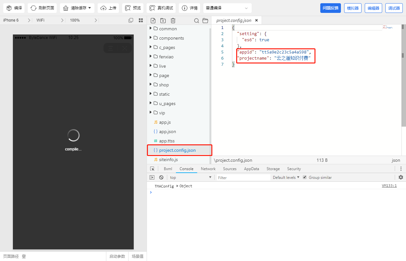Open 100% zoom level selector

(x=84, y=20)
